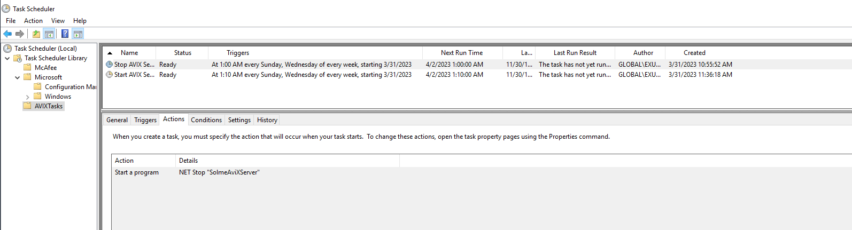Image resolution: width=852 pixels, height=230 pixels.
Task: Select the Start AVIX task clock icon
Action: point(109,75)
